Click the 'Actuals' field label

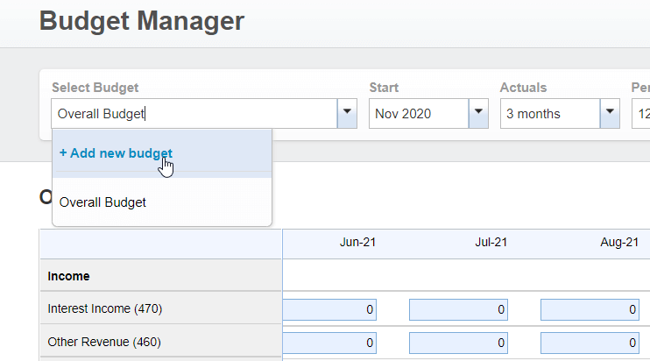pos(523,88)
